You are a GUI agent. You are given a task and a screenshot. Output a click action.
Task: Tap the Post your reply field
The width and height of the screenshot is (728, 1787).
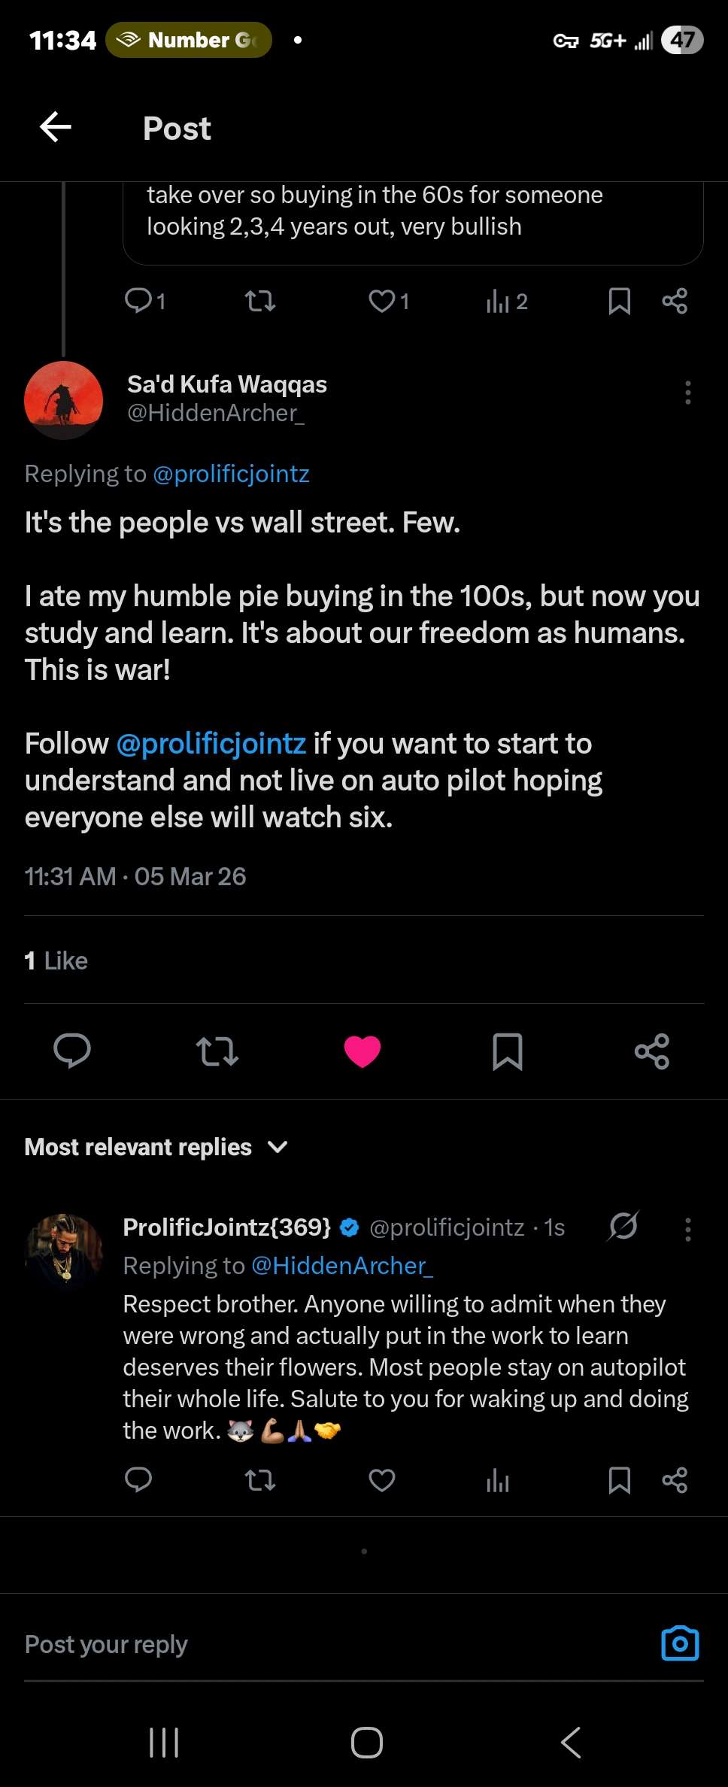301,1644
